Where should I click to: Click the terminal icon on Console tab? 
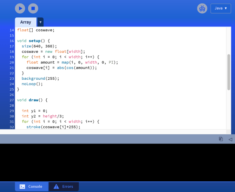22,186
